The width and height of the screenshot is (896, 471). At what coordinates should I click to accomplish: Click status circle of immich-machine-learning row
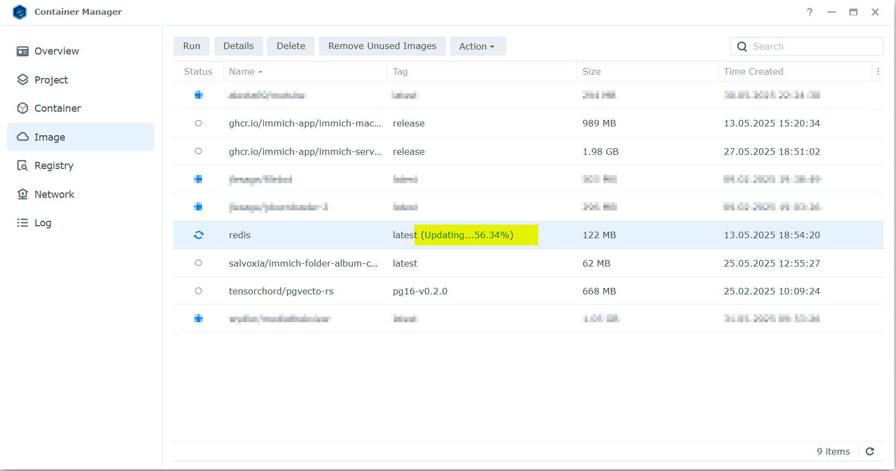click(x=198, y=123)
